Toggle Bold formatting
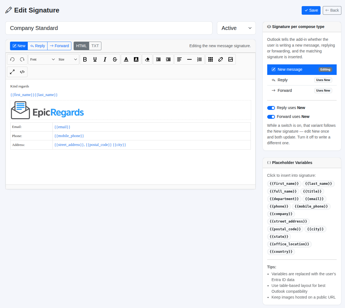 pos(85,59)
